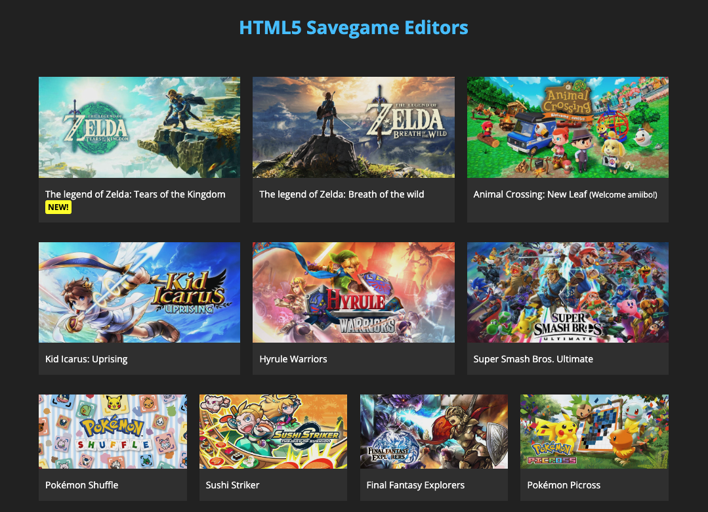
Task: Follow 'The legend of Zelda: Breath of the wild' link
Action: pyautogui.click(x=342, y=194)
